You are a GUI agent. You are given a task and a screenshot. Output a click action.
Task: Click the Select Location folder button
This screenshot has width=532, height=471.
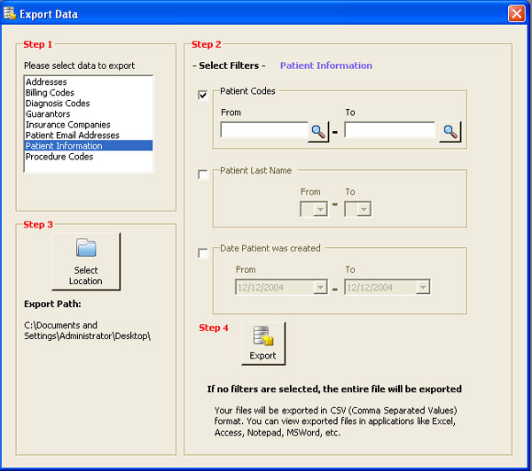point(86,261)
